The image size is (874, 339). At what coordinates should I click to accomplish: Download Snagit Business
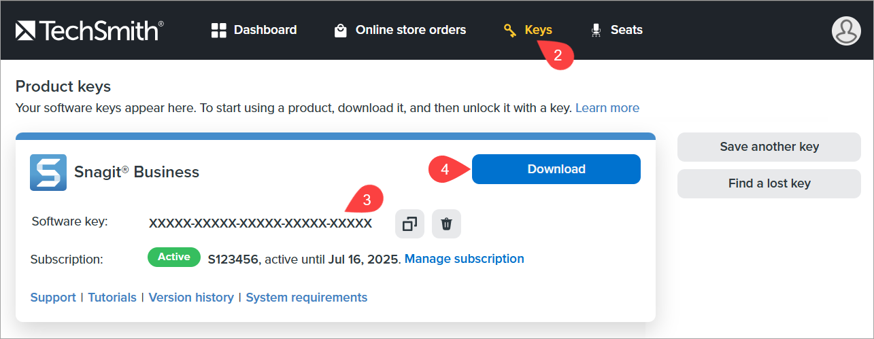(x=556, y=169)
